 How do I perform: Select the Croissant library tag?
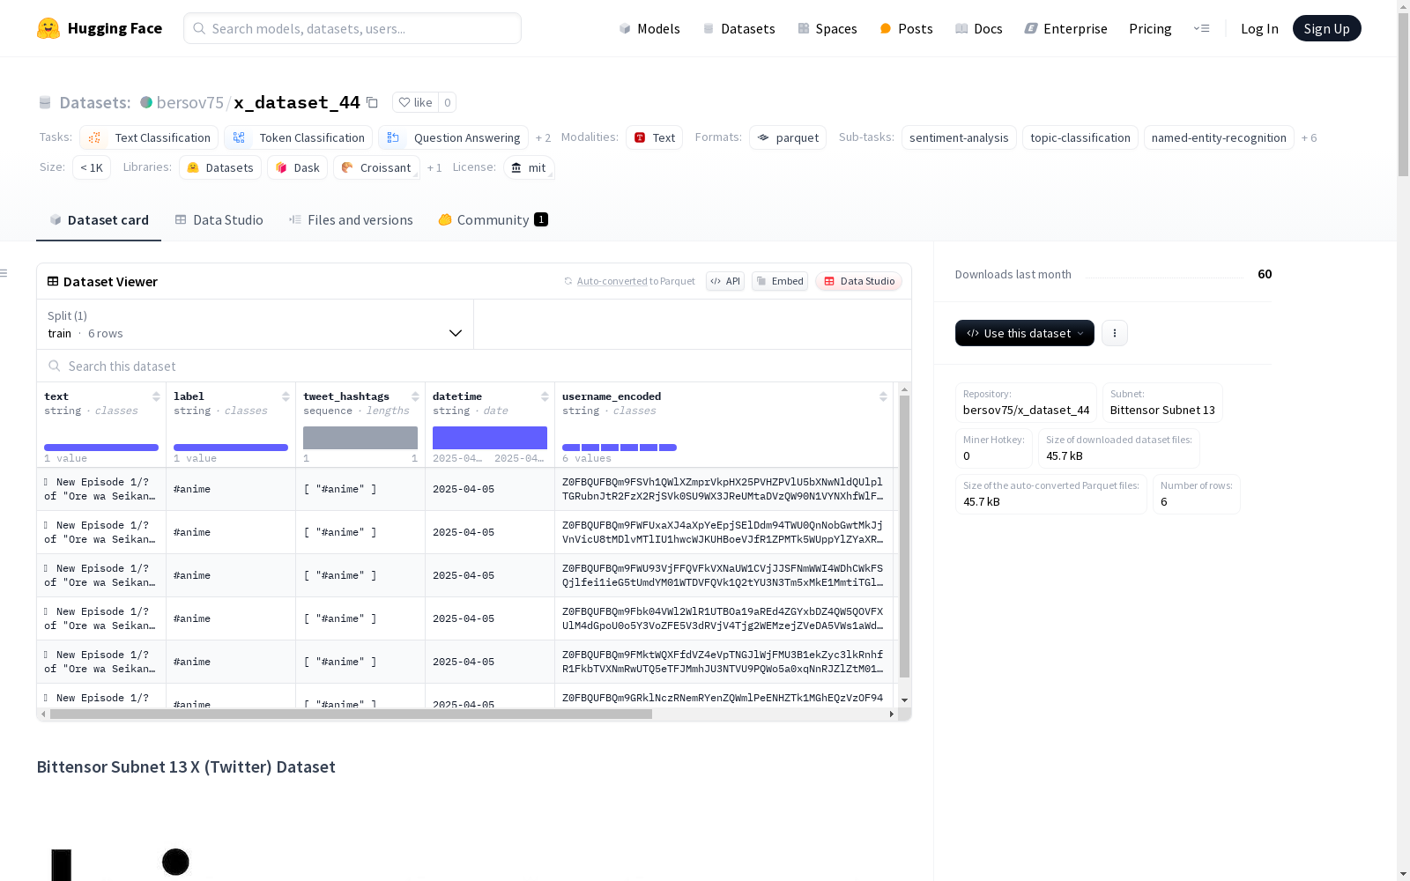(x=376, y=167)
